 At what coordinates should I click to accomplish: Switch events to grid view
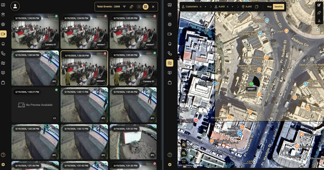pyautogui.click(x=145, y=6)
